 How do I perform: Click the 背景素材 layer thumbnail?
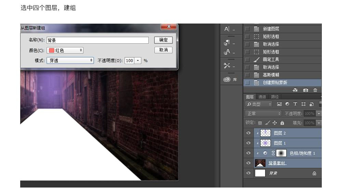coord(260,163)
